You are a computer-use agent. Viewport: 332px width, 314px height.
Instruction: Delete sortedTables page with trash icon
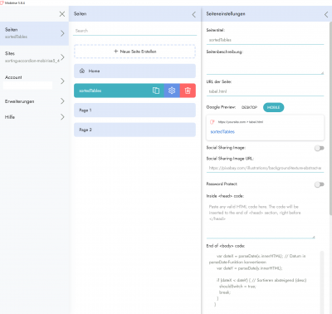pyautogui.click(x=188, y=91)
